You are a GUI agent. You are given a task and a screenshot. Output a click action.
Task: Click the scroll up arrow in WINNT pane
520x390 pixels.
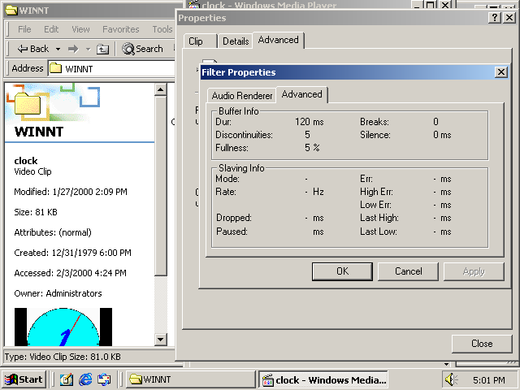pos(161,89)
